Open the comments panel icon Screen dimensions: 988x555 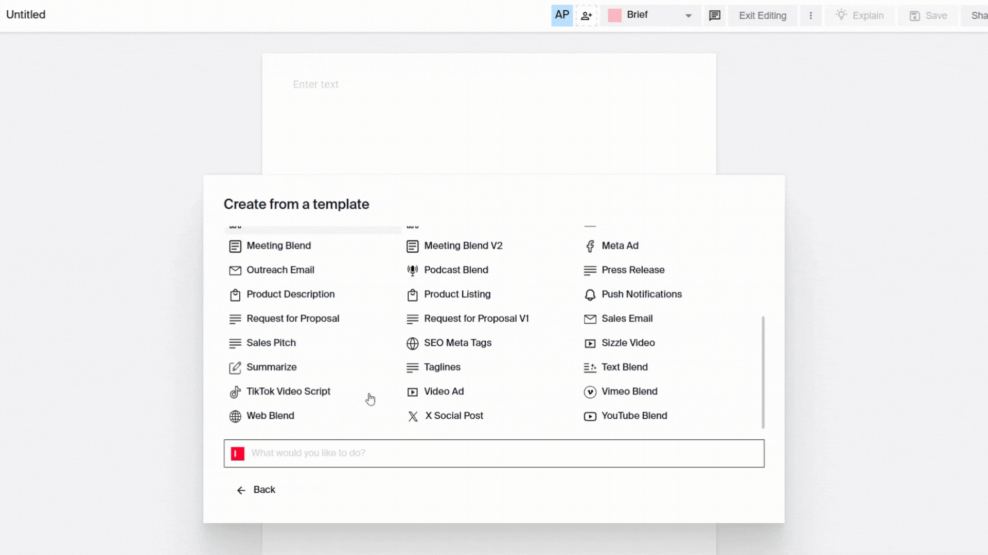click(714, 15)
